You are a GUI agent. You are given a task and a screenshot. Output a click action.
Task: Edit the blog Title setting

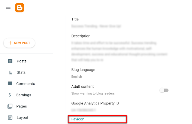(x=75, y=20)
